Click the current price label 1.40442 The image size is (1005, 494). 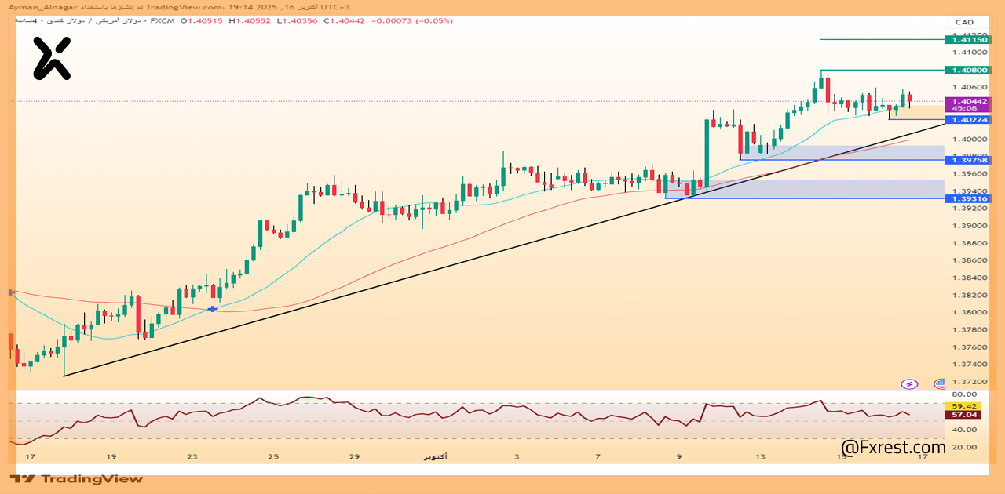coord(970,101)
